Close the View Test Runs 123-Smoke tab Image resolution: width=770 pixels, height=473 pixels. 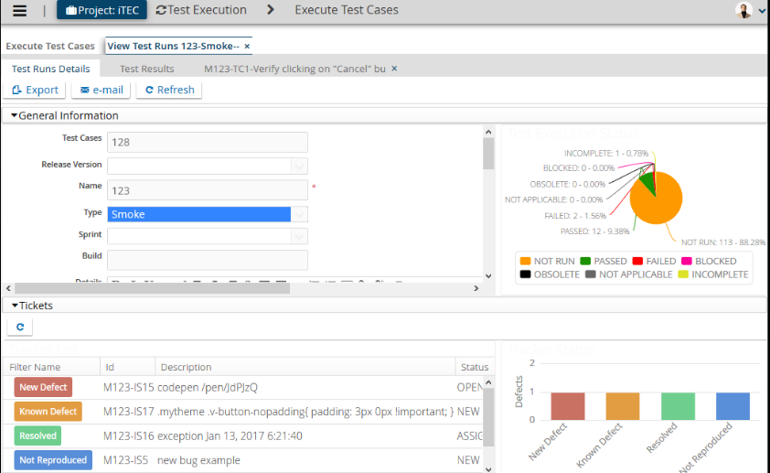[247, 46]
